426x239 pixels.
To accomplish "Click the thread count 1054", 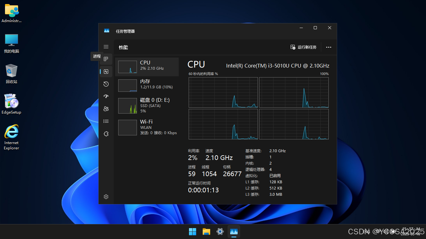I will point(209,174).
